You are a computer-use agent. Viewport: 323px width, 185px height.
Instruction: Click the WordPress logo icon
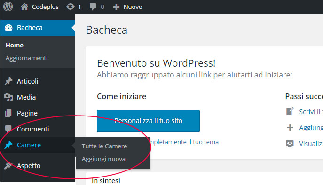(8, 7)
